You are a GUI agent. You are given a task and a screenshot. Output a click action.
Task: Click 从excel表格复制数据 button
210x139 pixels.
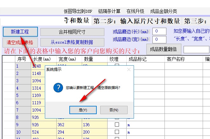tap(72, 42)
